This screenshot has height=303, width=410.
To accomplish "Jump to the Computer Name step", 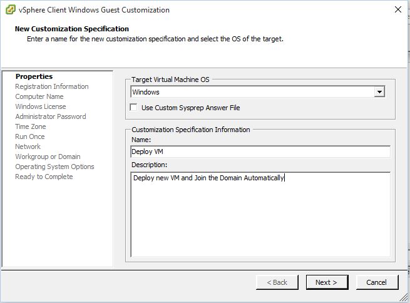I will (x=39, y=96).
